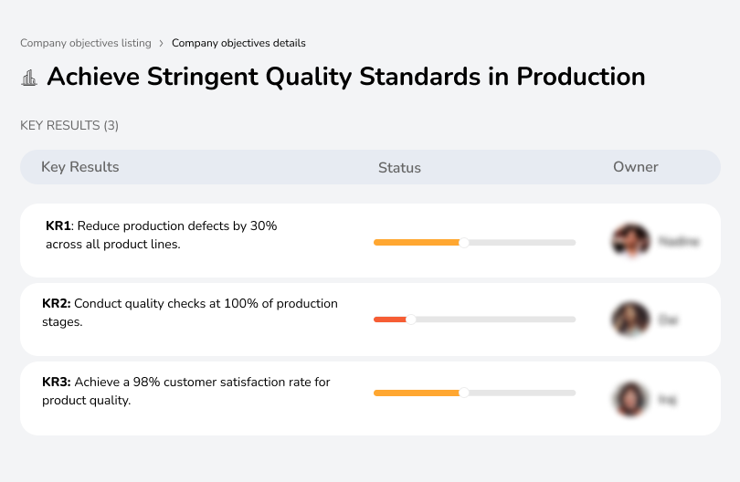Click the orange filled part of KR1 bar
Screen dimensions: 740x482
(416, 242)
